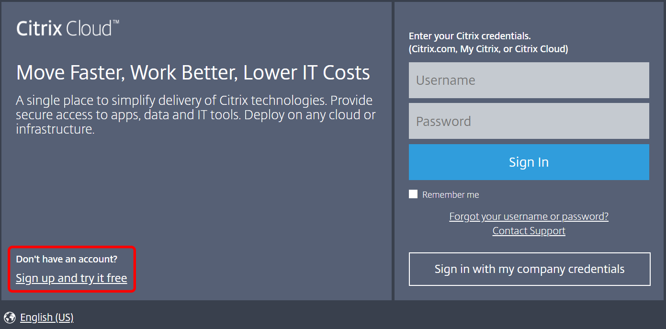
Task: Click the globe language icon
Action: tap(10, 318)
